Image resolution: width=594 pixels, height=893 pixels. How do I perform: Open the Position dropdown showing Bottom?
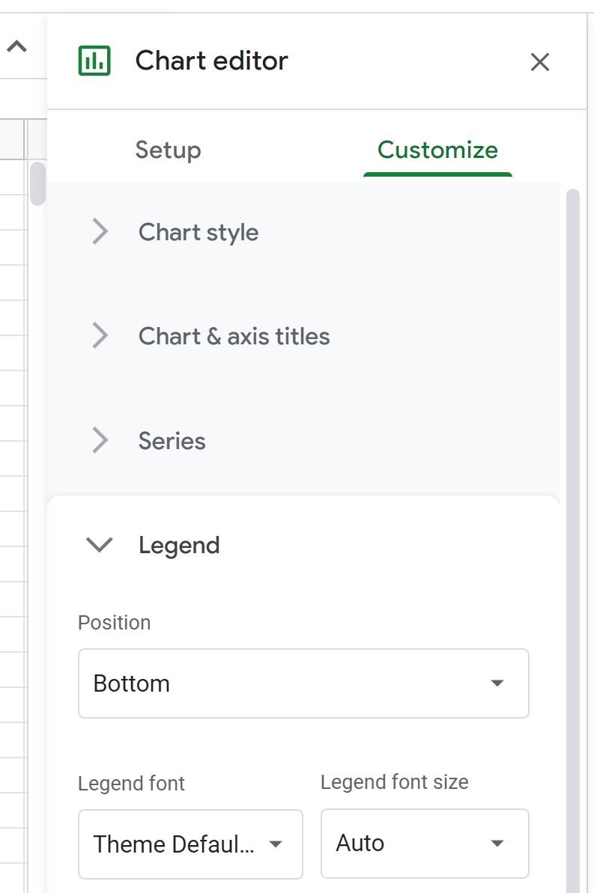pyautogui.click(x=303, y=683)
